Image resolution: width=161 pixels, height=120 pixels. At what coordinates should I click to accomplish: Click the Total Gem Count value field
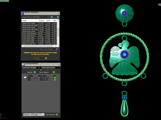click(x=58, y=68)
